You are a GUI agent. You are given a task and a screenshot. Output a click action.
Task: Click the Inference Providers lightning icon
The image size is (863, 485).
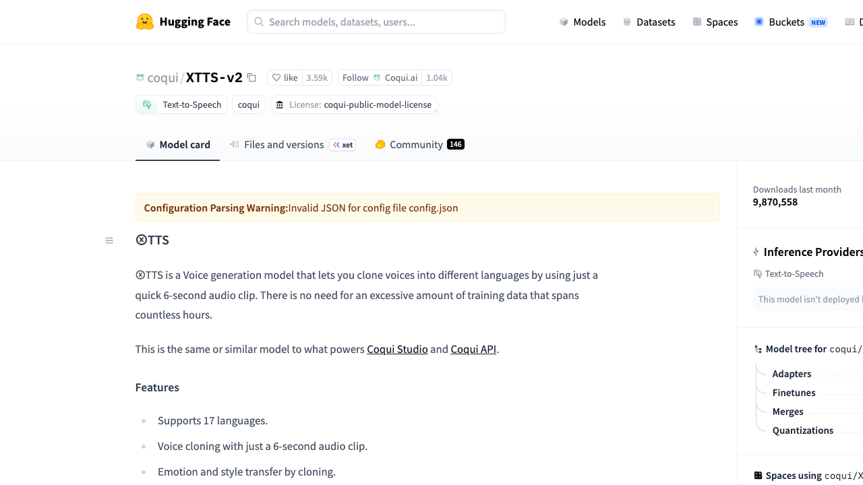click(756, 252)
